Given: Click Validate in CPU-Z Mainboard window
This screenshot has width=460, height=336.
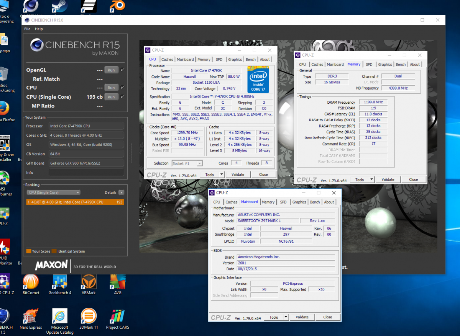Looking at the screenshot, I should (302, 317).
